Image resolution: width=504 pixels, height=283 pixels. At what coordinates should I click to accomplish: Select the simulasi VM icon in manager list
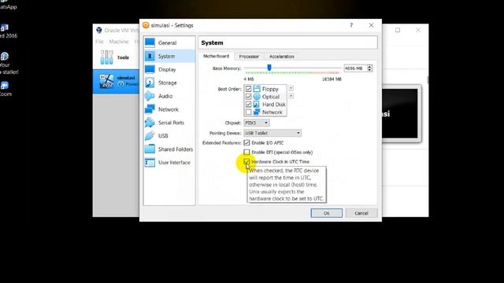pos(106,82)
